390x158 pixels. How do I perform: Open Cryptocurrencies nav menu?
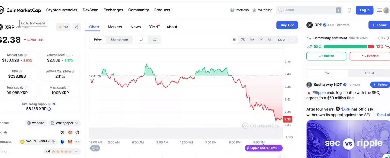(62, 10)
